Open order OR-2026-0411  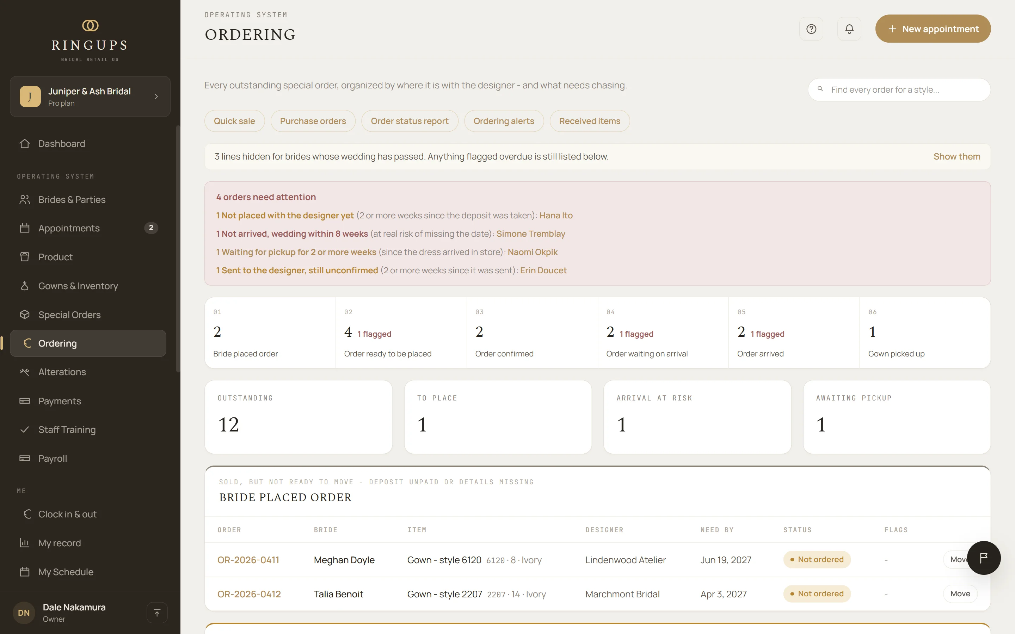(248, 560)
